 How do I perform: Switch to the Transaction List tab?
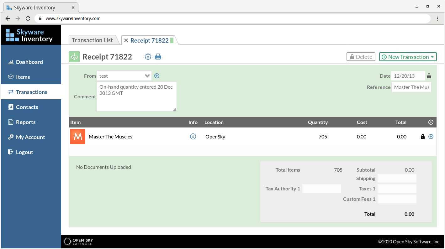pos(92,40)
